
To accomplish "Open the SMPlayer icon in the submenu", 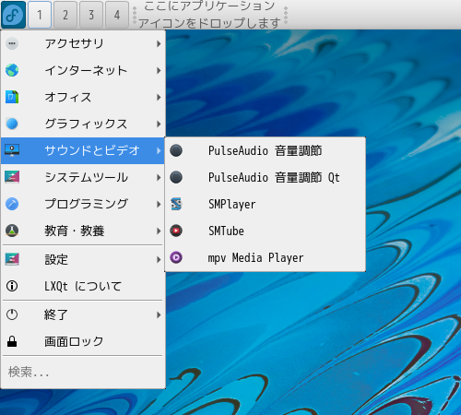I will 176,204.
